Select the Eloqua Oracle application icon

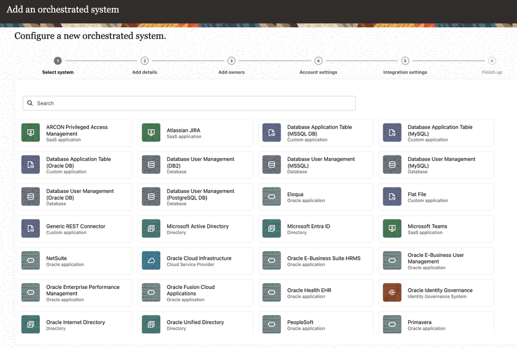[x=271, y=197]
